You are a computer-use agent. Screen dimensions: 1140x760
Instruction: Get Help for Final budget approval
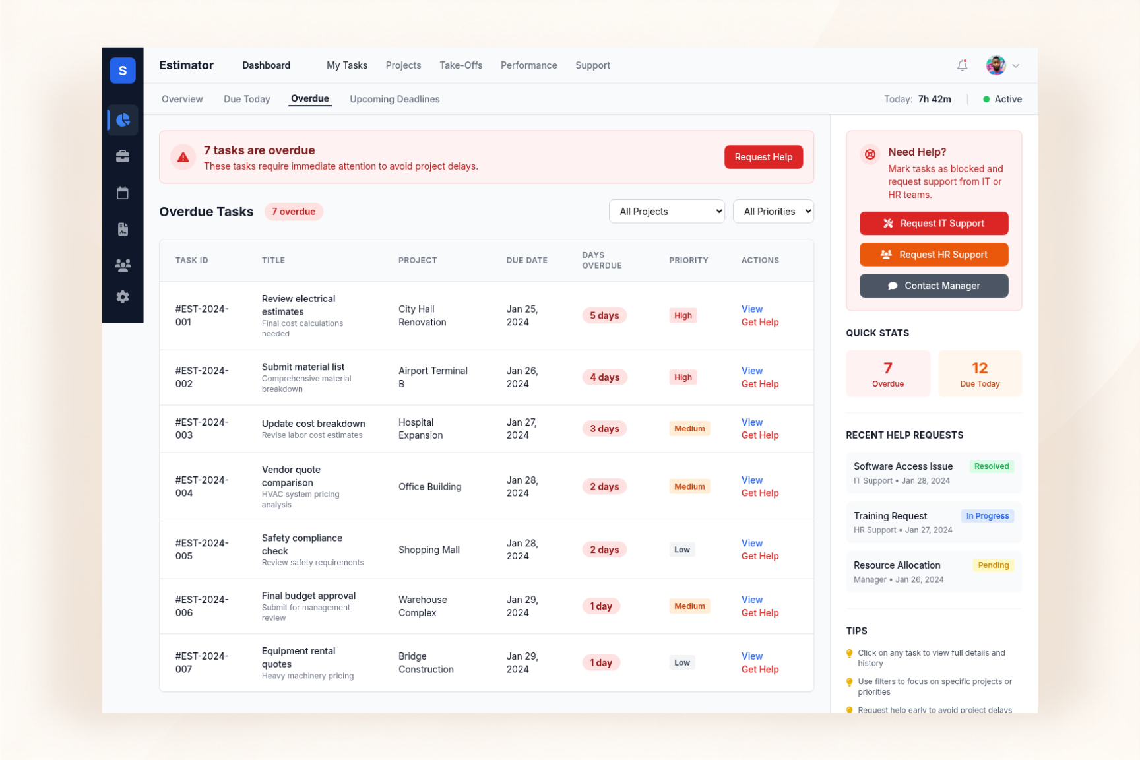[759, 613]
